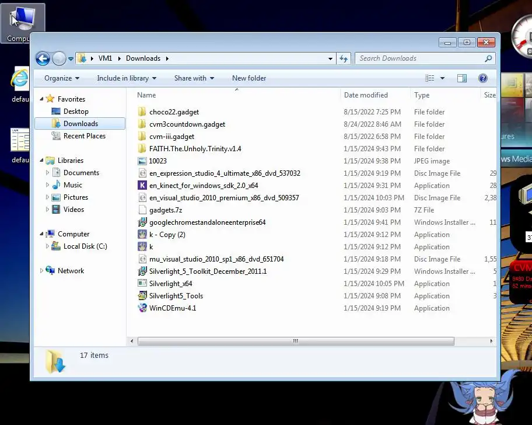Open the Share with menu

(x=194, y=78)
